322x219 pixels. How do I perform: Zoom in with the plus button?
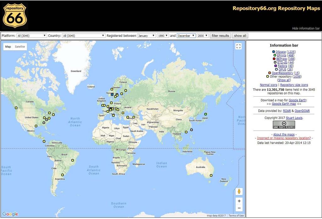[x=239, y=201]
